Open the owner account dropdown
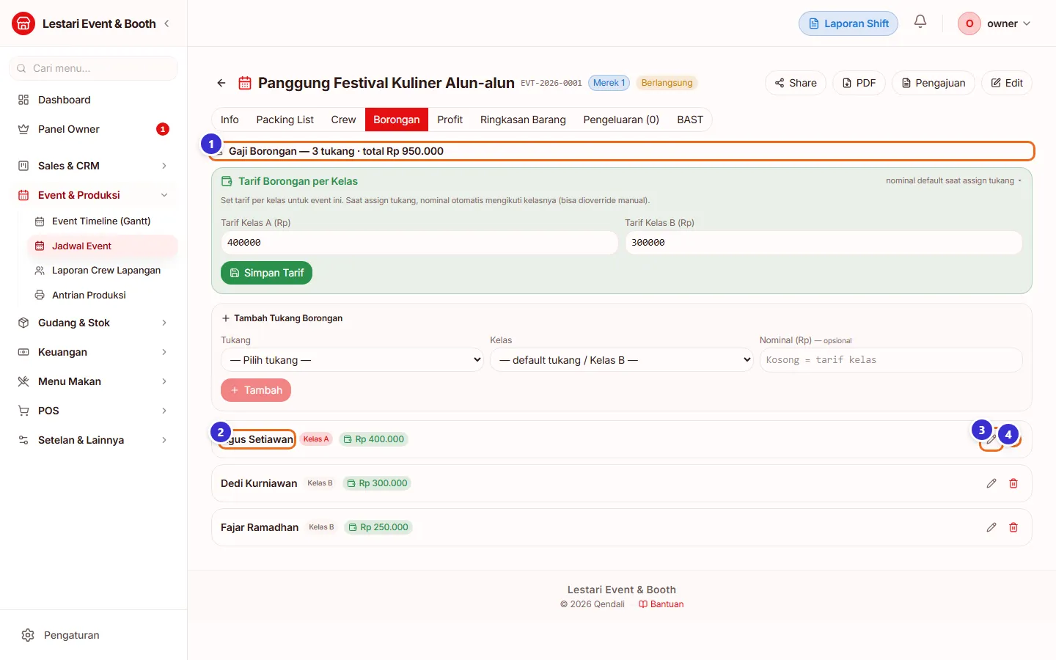This screenshot has width=1056, height=660. coord(995,23)
